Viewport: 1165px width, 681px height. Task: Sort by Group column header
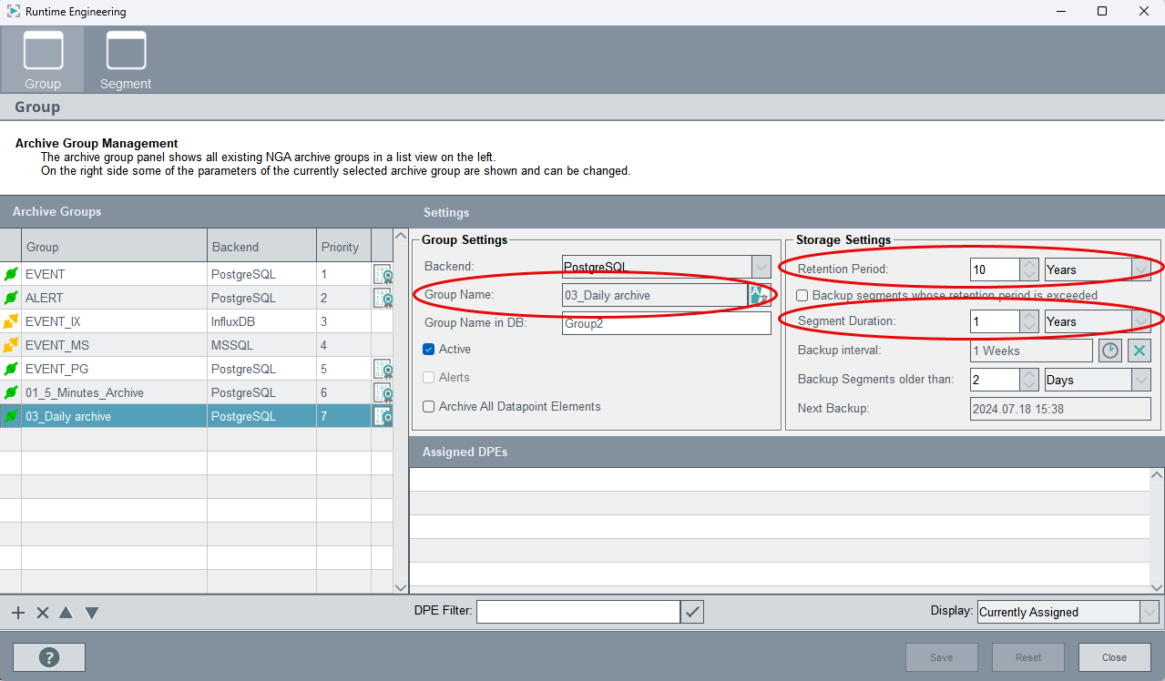pos(114,246)
